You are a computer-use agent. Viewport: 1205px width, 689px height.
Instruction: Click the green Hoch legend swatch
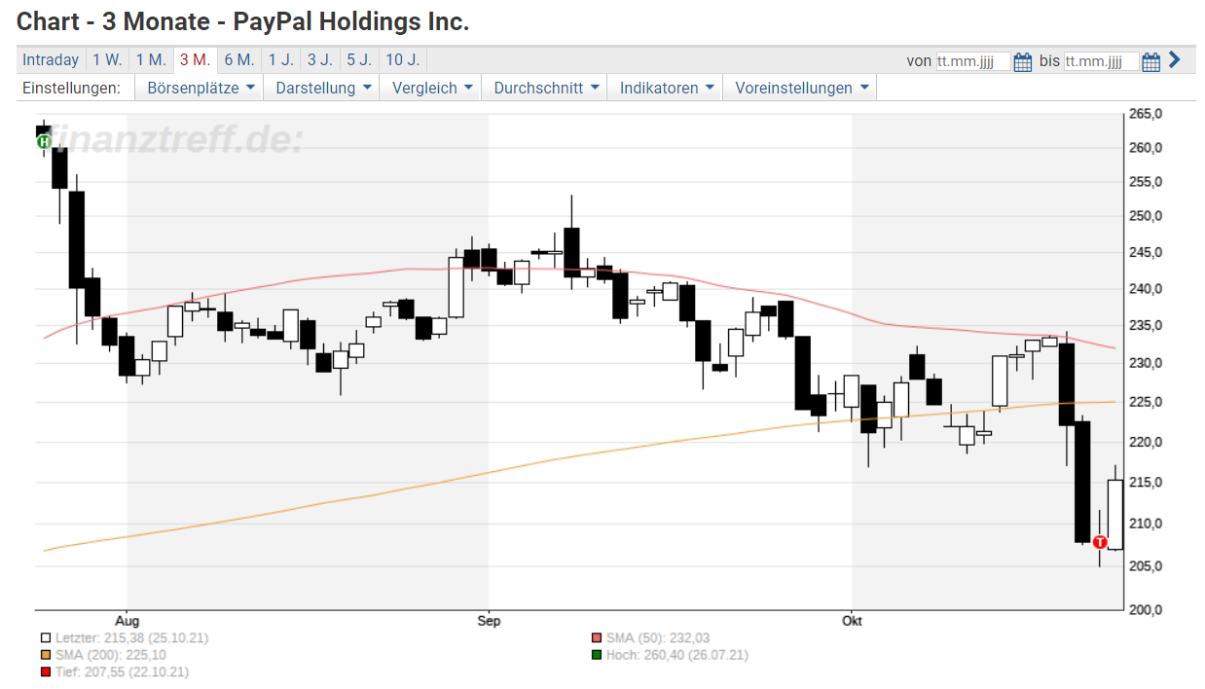[x=597, y=655]
